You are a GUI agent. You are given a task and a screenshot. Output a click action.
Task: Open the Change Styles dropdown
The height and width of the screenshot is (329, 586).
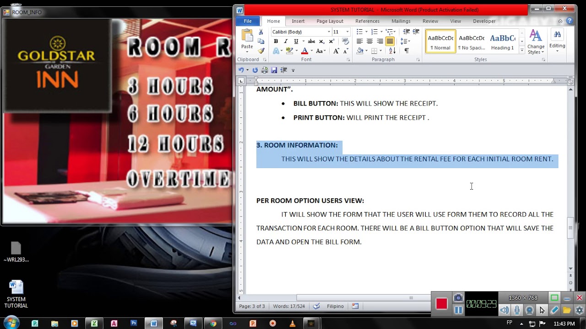point(536,42)
